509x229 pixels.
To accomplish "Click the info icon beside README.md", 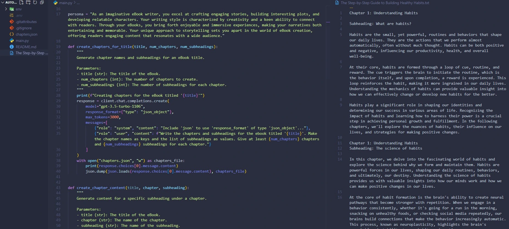I will pyautogui.click(x=12, y=47).
